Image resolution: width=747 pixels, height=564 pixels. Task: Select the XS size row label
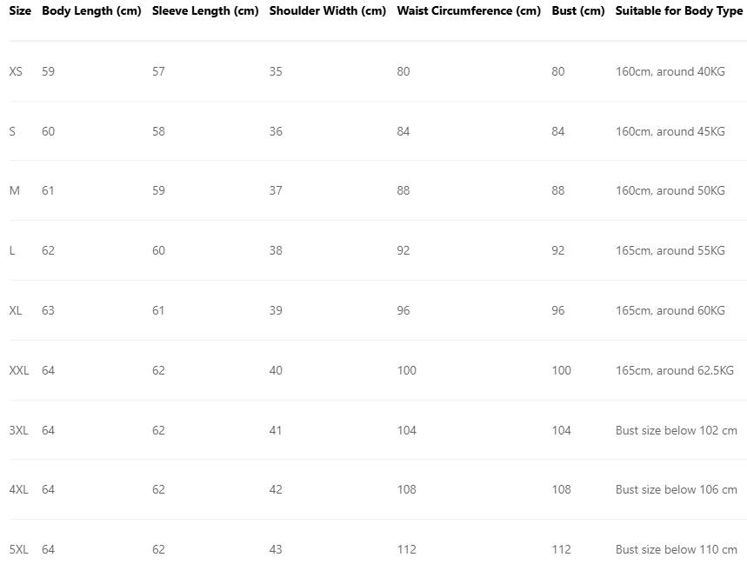point(16,71)
